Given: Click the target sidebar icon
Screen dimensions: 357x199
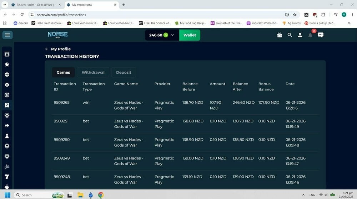Looking at the screenshot, I should 7,95.
